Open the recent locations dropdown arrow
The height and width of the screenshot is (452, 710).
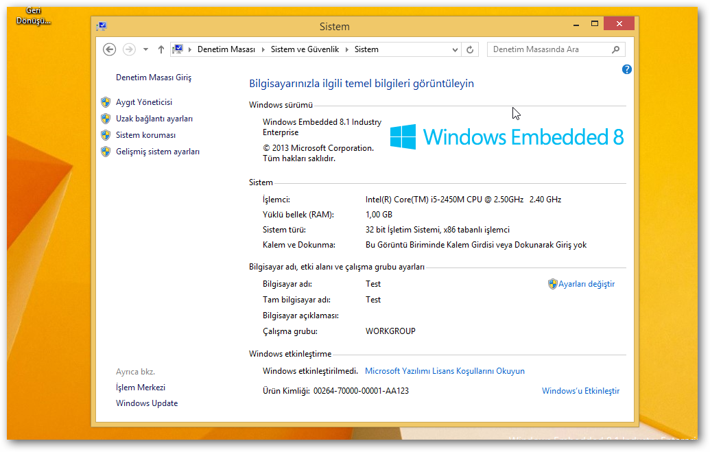[x=145, y=50]
